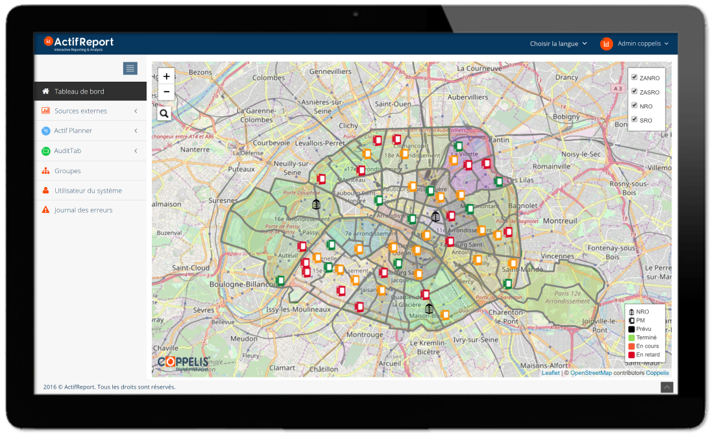
Task: Select the NRO marker near Porte Dauphine
Action: [x=316, y=204]
